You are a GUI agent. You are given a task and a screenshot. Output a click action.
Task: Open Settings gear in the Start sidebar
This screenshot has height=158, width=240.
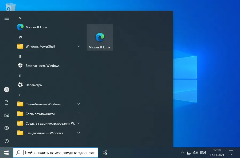[x=7, y=128]
